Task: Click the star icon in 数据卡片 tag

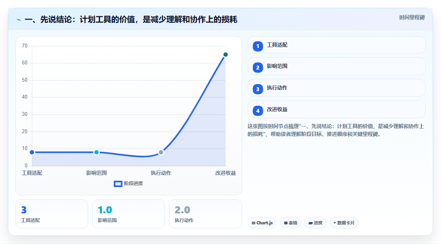Action: click(335, 223)
